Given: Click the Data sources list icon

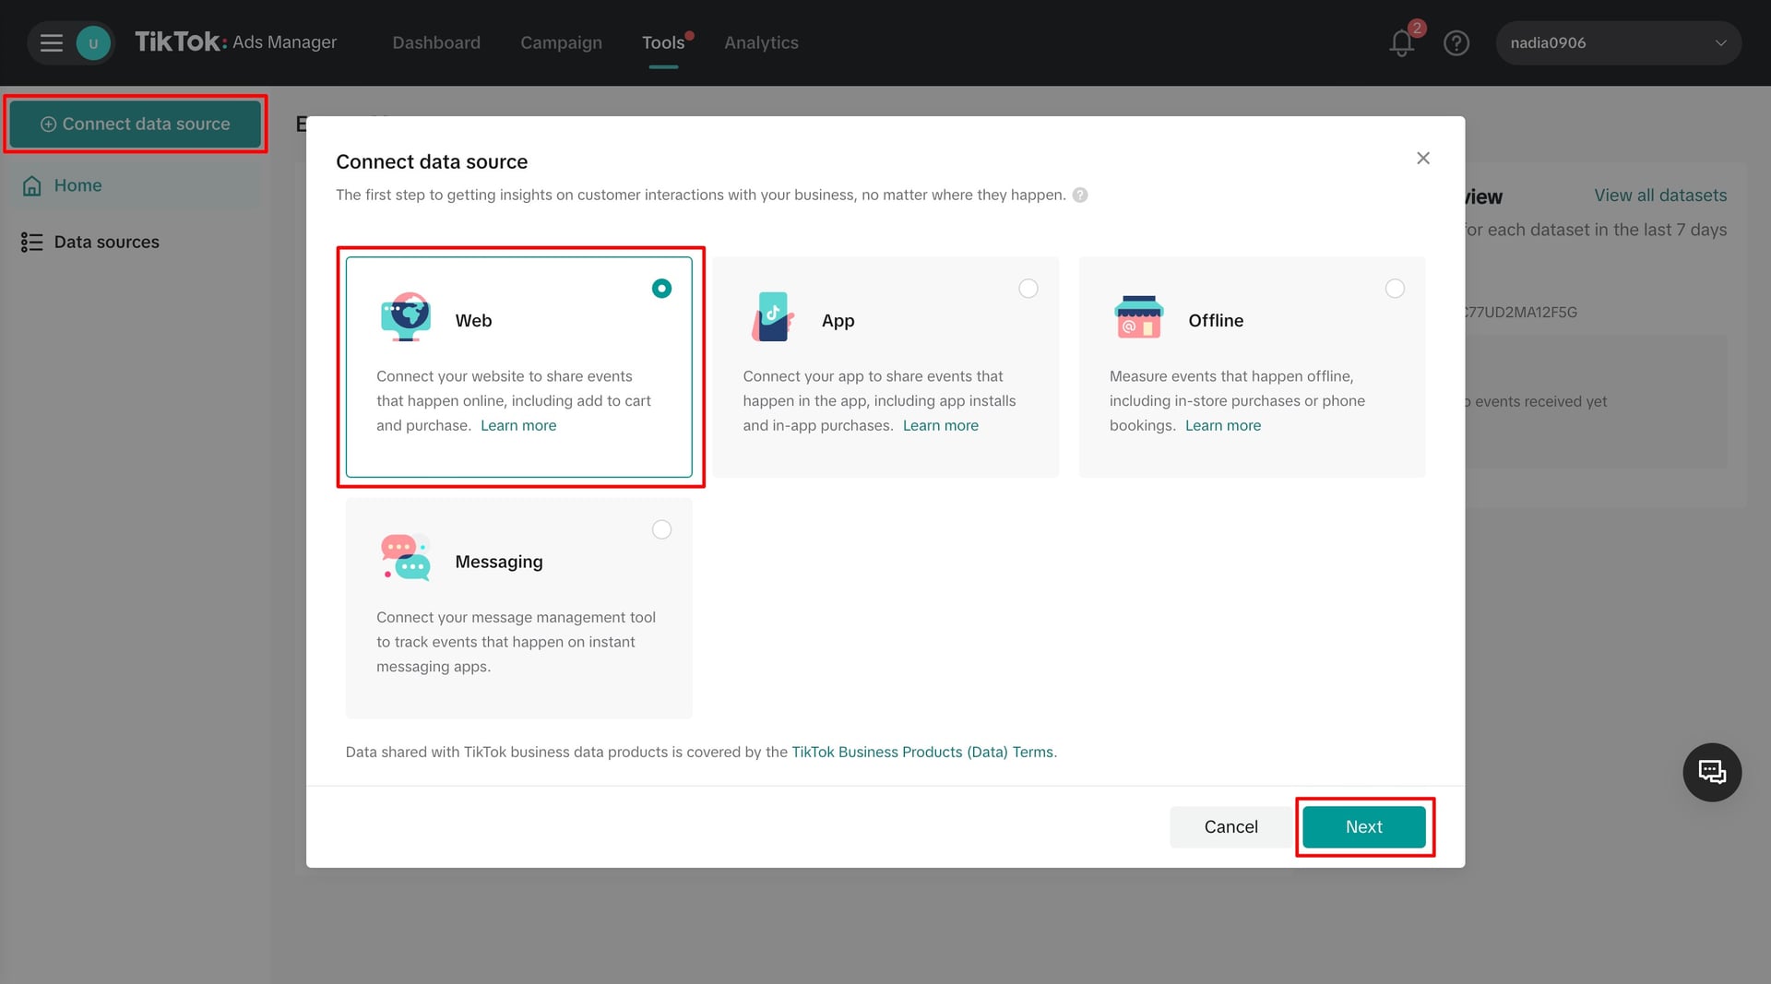Looking at the screenshot, I should (x=32, y=243).
